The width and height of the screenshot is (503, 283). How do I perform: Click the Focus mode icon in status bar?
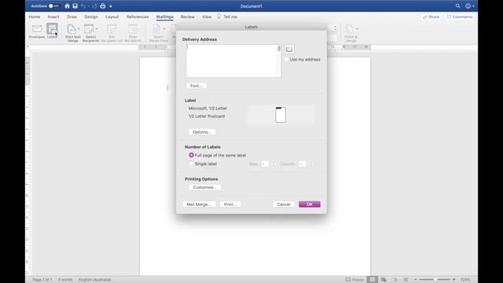click(x=348, y=280)
